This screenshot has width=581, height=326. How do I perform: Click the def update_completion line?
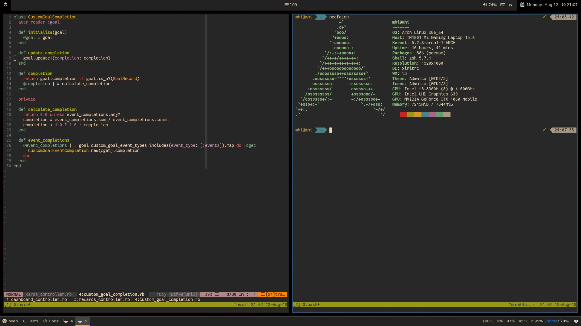44,53
